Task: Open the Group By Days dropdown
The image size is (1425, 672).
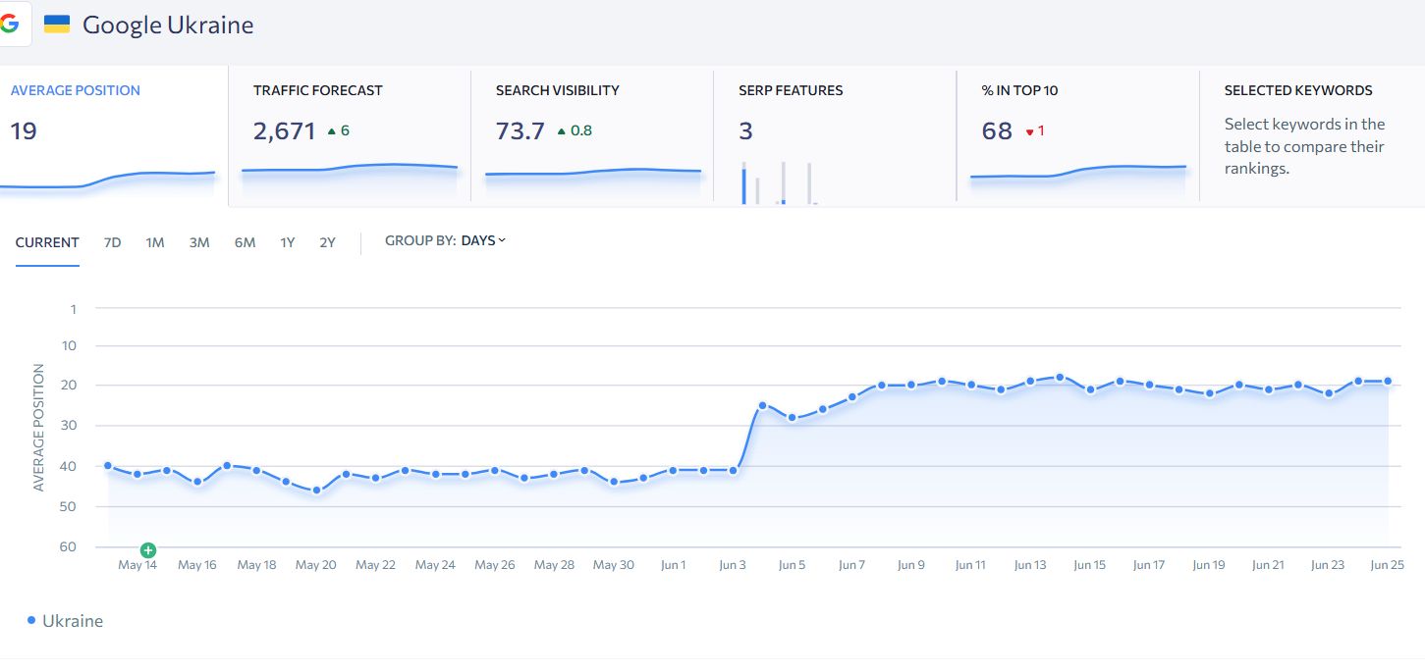Action: tap(483, 240)
